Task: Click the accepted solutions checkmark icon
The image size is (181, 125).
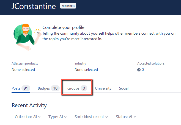Action: [x=139, y=70]
